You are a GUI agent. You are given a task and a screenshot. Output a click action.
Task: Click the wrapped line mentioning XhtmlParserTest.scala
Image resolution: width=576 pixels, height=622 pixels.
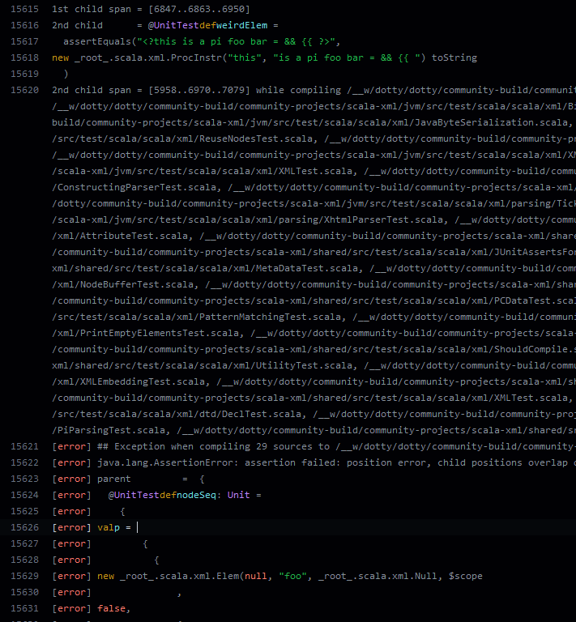314,219
